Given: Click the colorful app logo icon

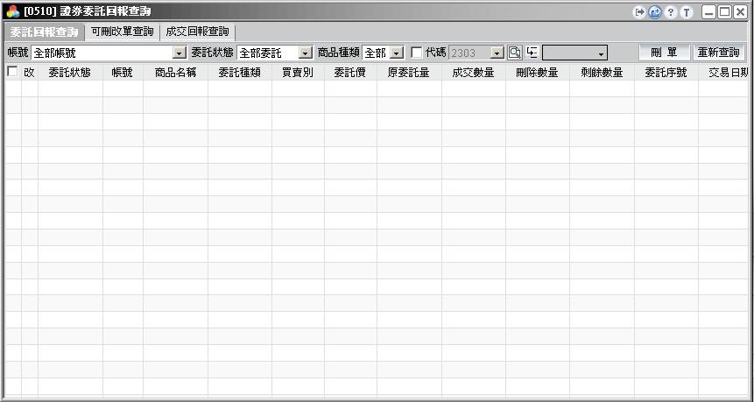Looking at the screenshot, I should 12,12.
